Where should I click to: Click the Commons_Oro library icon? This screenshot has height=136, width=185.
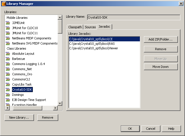click(x=8, y=74)
